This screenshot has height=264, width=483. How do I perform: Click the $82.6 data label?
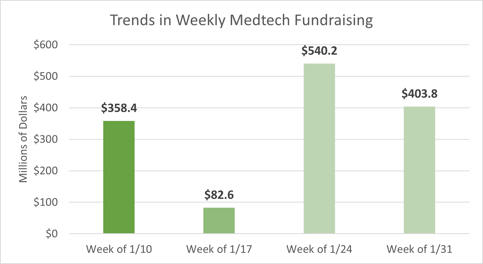(219, 195)
